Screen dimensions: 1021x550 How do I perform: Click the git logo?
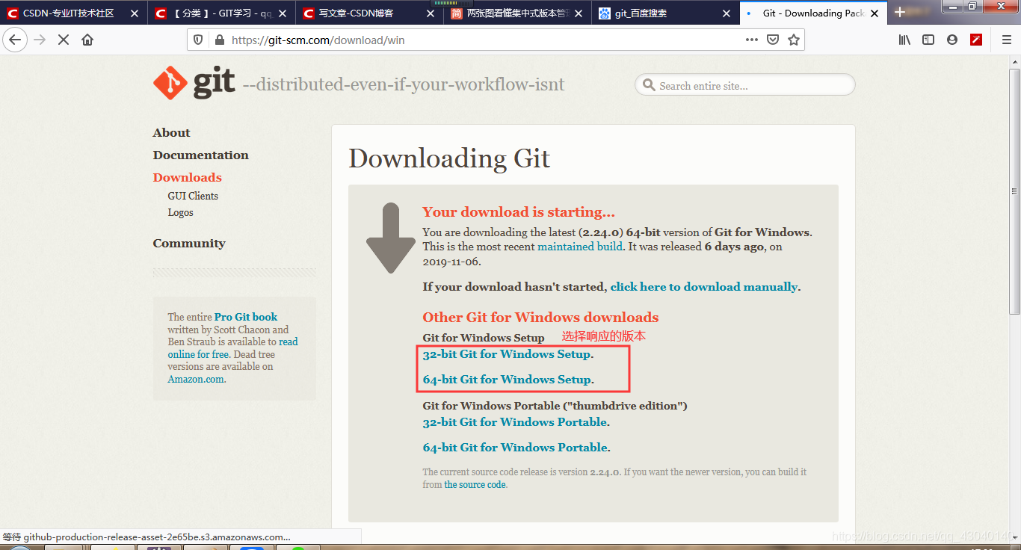194,83
